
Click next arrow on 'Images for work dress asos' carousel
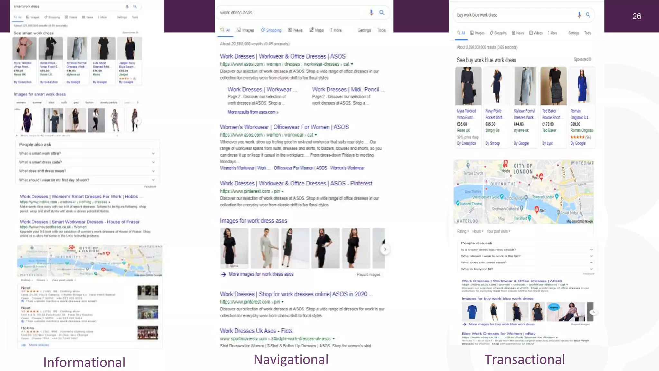(x=385, y=249)
